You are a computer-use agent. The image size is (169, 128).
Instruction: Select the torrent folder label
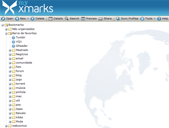pos(21,84)
